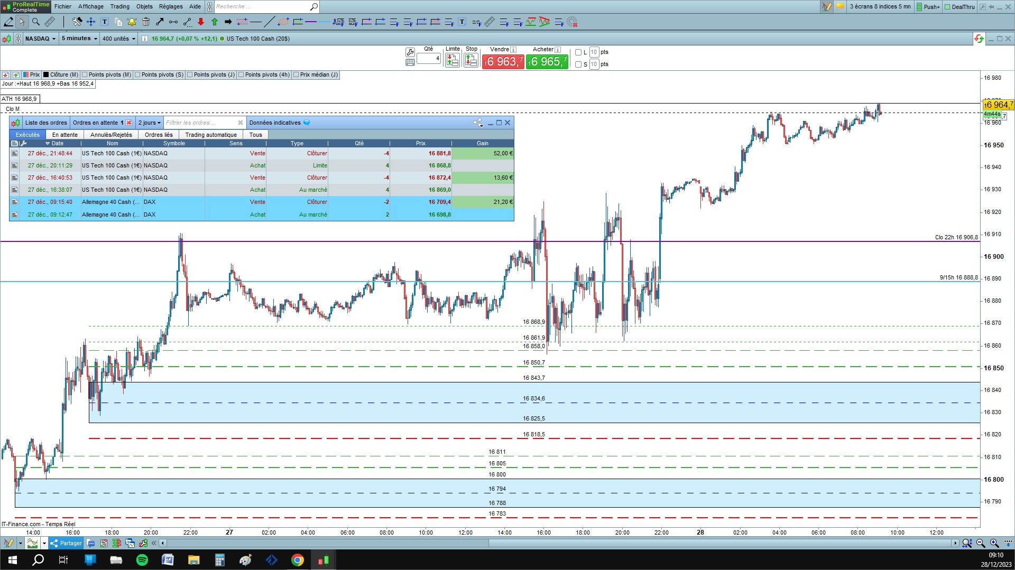The height and width of the screenshot is (570, 1015).
Task: Click the trash delete objects icon
Action: tap(146, 22)
